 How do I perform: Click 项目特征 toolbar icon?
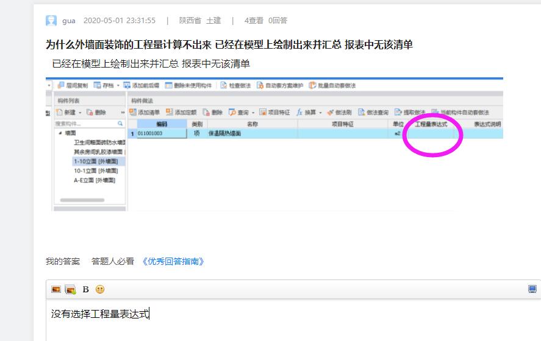click(x=263, y=112)
